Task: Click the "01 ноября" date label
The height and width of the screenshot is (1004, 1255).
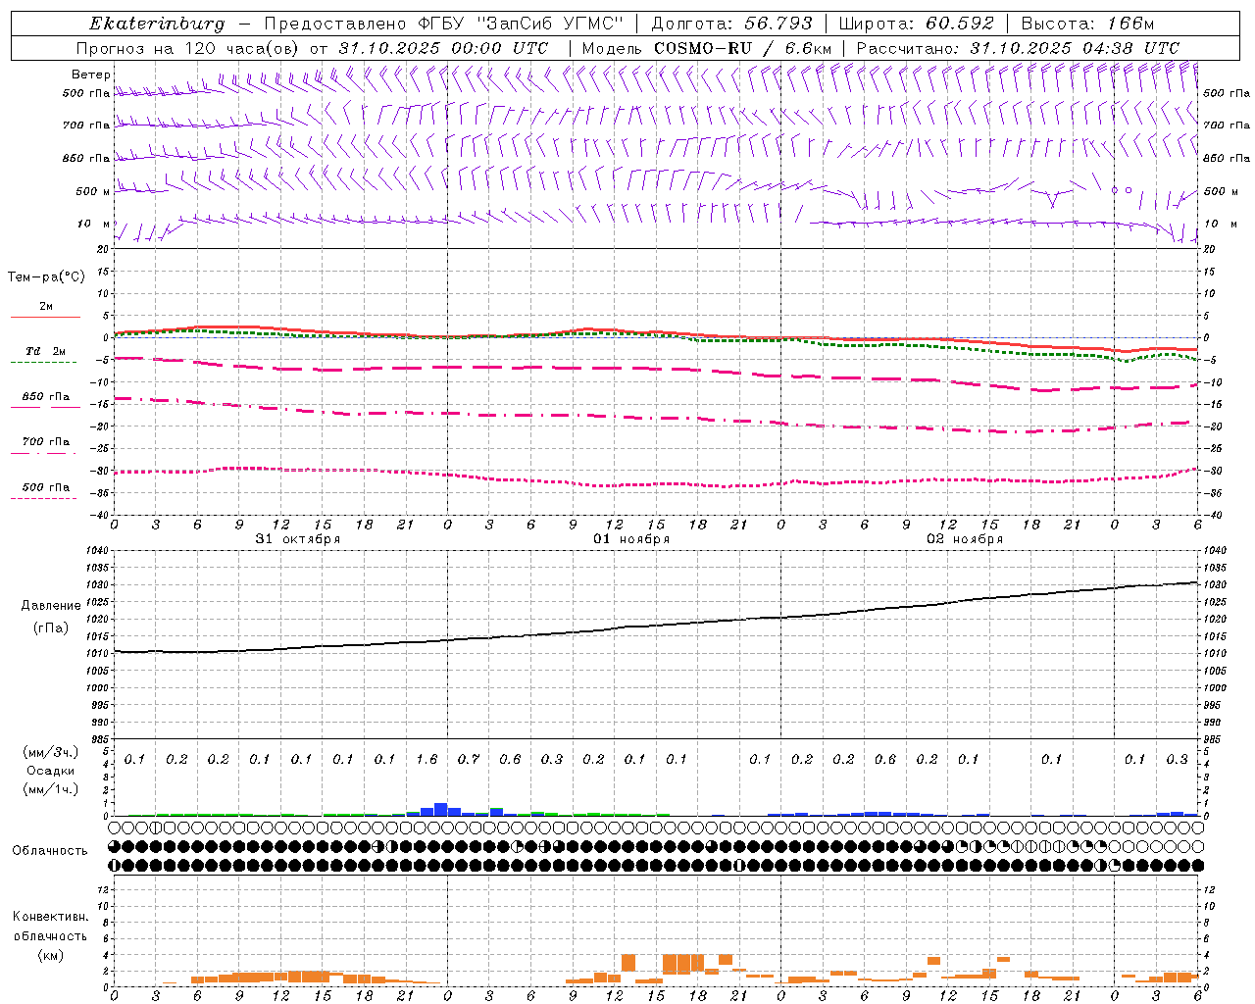Action: [x=631, y=539]
